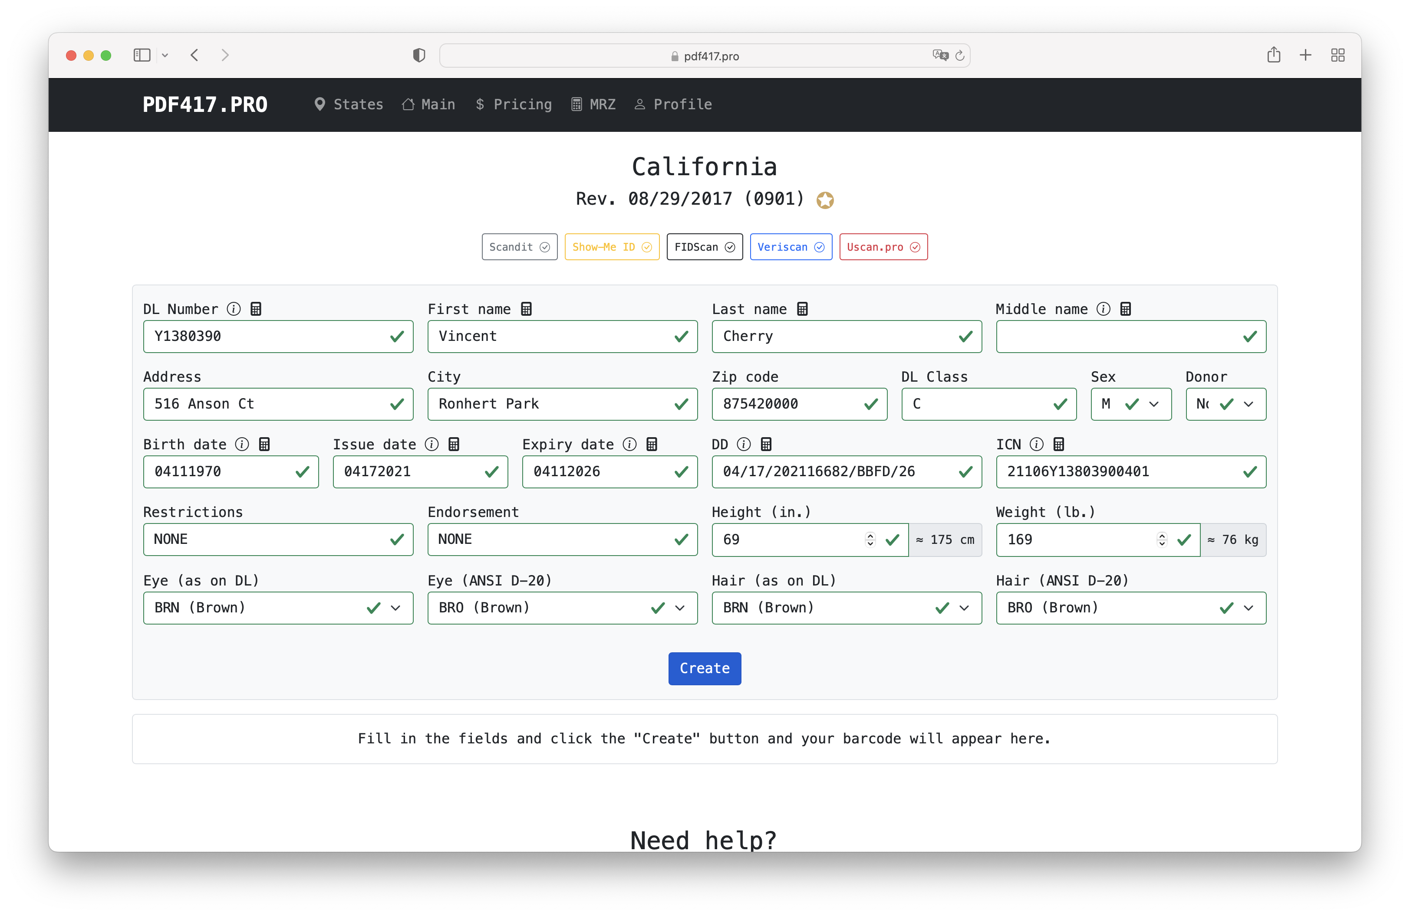Go to the Pricing page
1410x916 pixels.
pyautogui.click(x=514, y=105)
